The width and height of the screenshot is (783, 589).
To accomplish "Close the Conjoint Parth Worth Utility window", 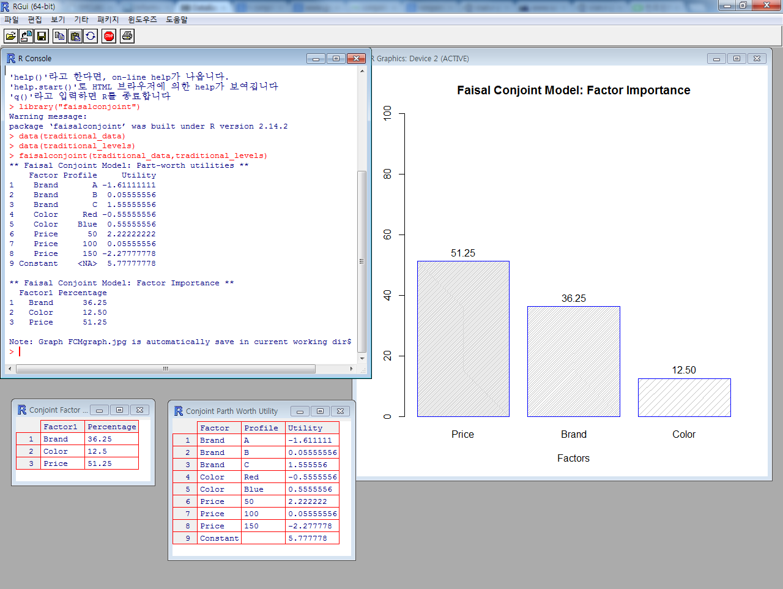I will tap(341, 411).
